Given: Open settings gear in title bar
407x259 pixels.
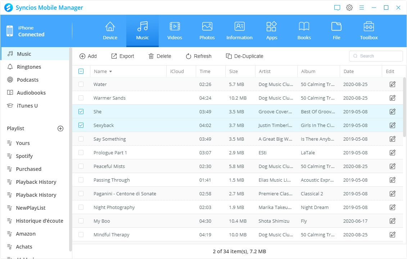Looking at the screenshot, I should pyautogui.click(x=349, y=8).
